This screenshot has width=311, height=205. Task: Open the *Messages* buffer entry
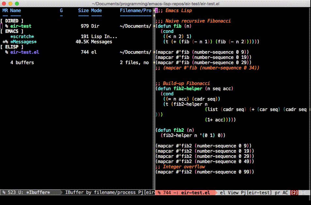click(23, 42)
